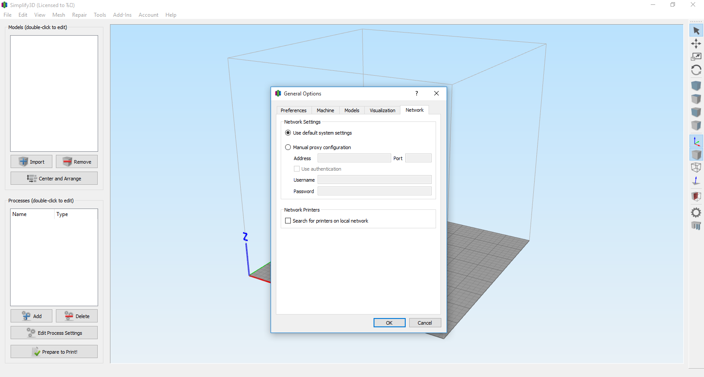
Task: Select the normal selection arrow tool
Action: pyautogui.click(x=696, y=30)
